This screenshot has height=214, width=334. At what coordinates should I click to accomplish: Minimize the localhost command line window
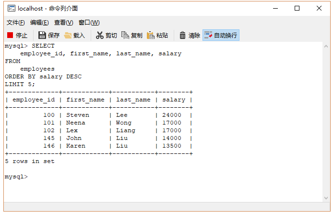pyautogui.click(x=275, y=8)
